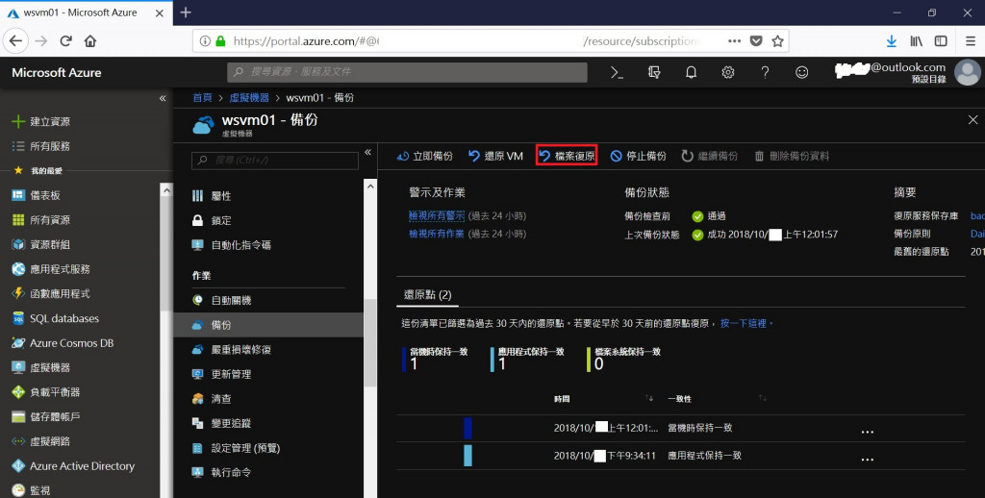The width and height of the screenshot is (985, 498).
Task: Click 刪除備份資料 delete backup data button
Action: (x=792, y=157)
